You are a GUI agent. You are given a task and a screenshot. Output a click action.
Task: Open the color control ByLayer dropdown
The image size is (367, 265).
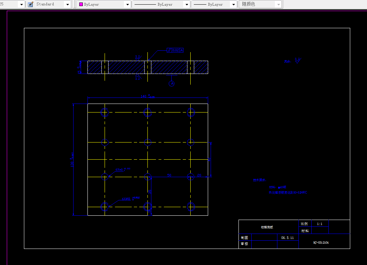tap(127, 4)
